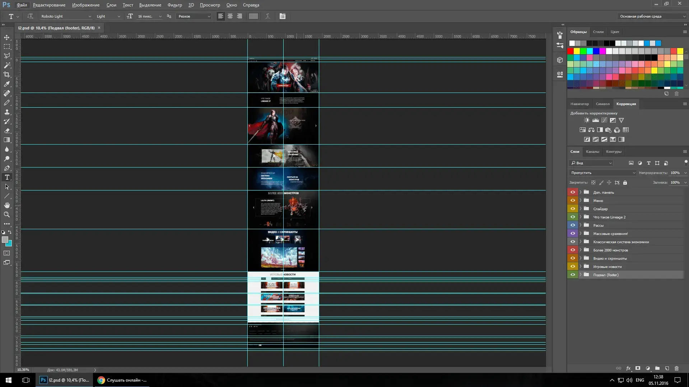Screen dimensions: 689x387
Task: Open the Слои menu
Action: (x=111, y=5)
